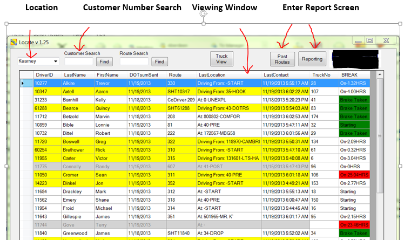Click the Locate app icon in title bar
The height and width of the screenshot is (240, 404).
14,42
